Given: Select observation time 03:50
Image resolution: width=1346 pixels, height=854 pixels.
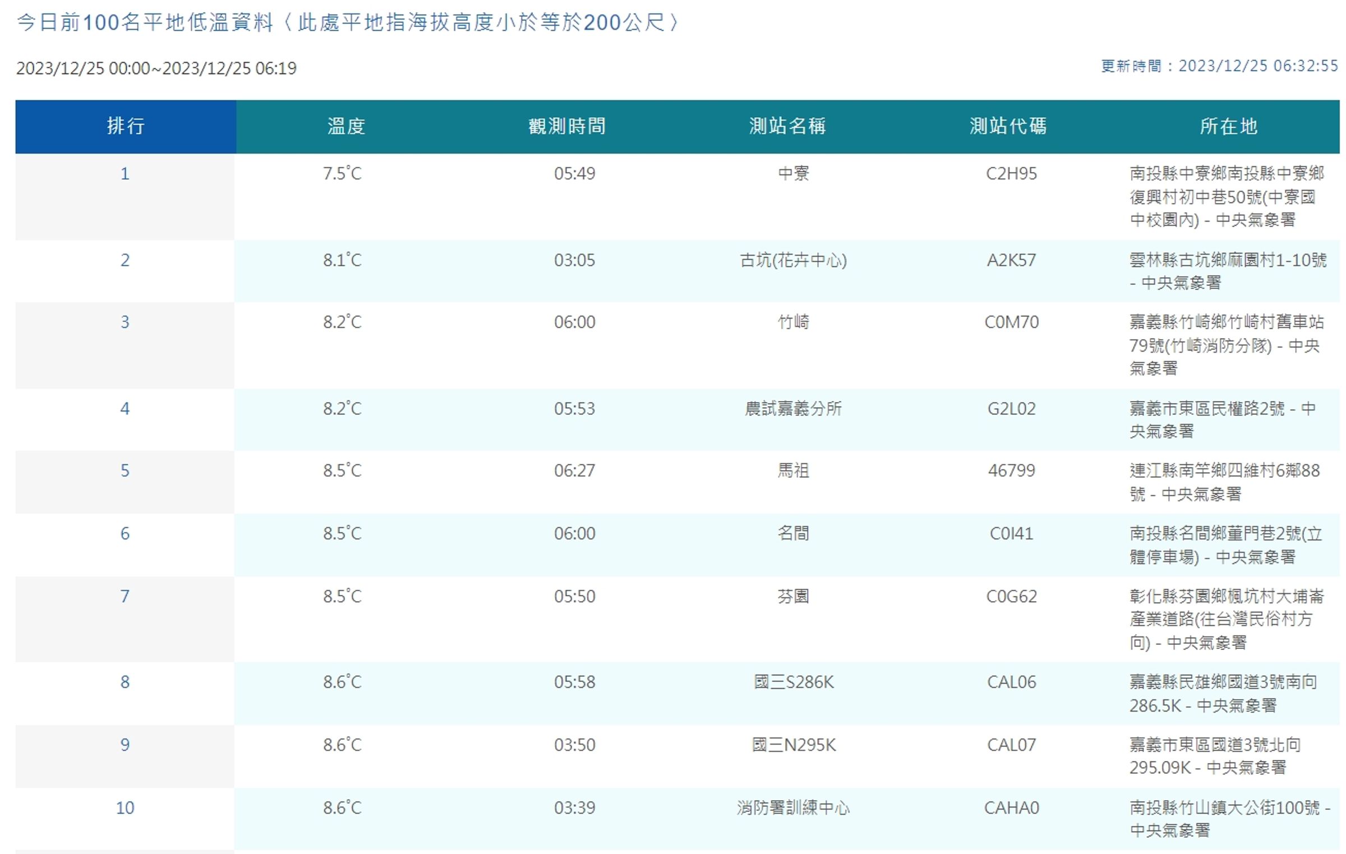Looking at the screenshot, I should pos(574,745).
